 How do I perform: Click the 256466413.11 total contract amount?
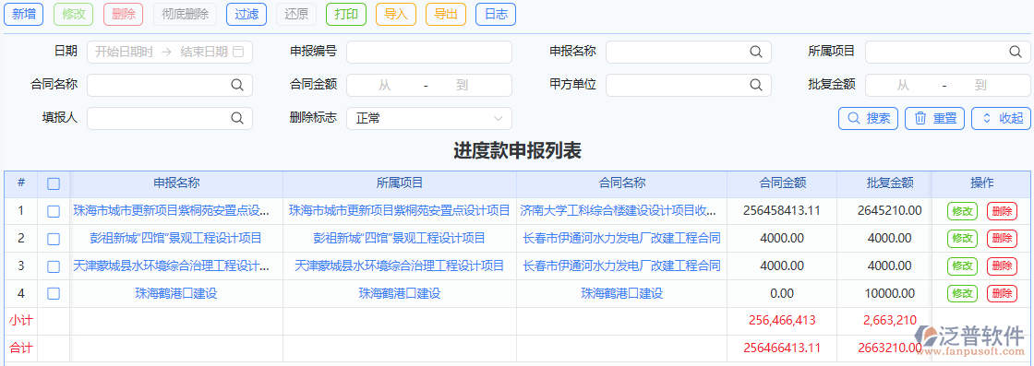781,348
